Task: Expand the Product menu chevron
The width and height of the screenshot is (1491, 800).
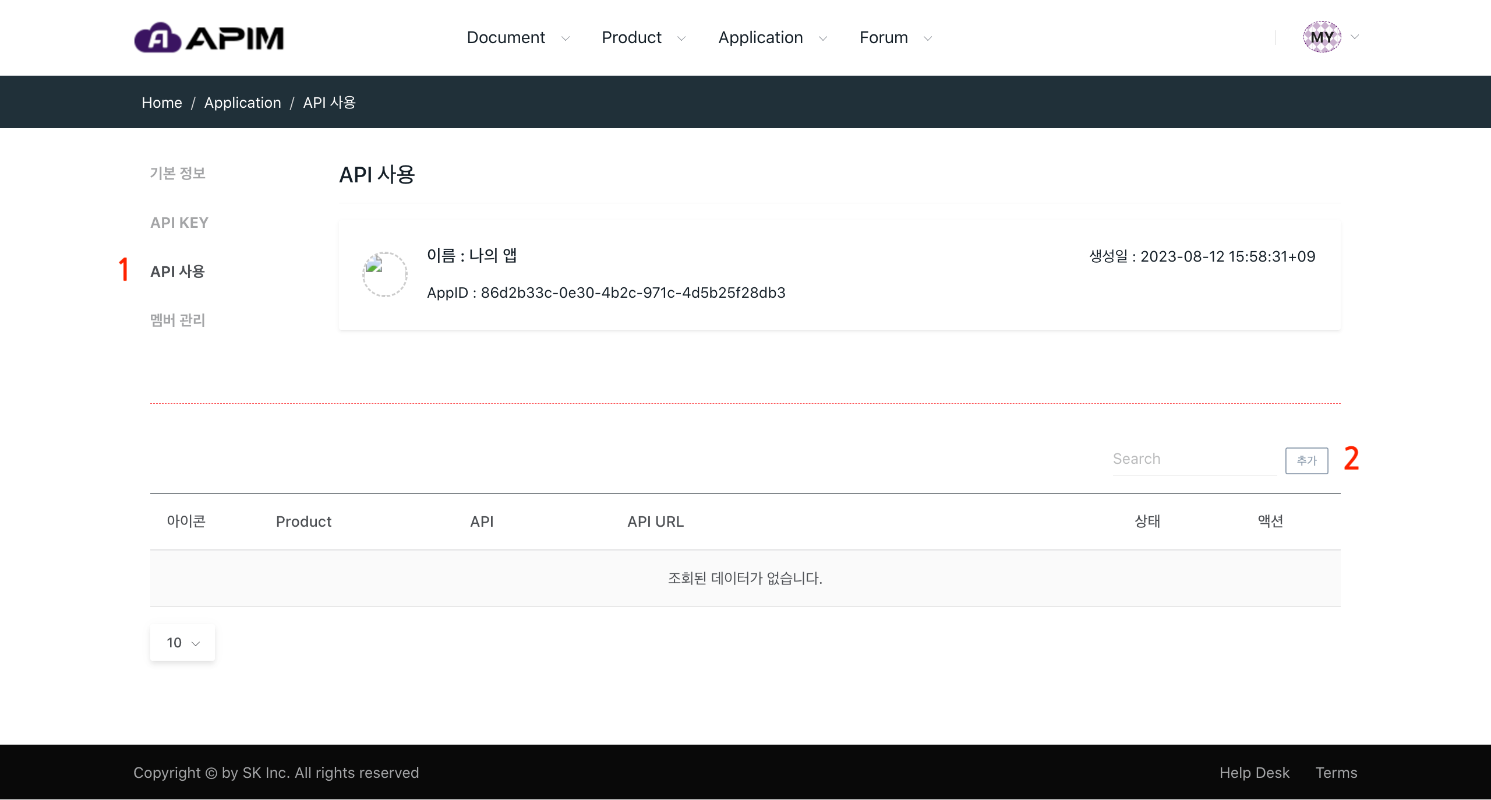Action: click(681, 38)
